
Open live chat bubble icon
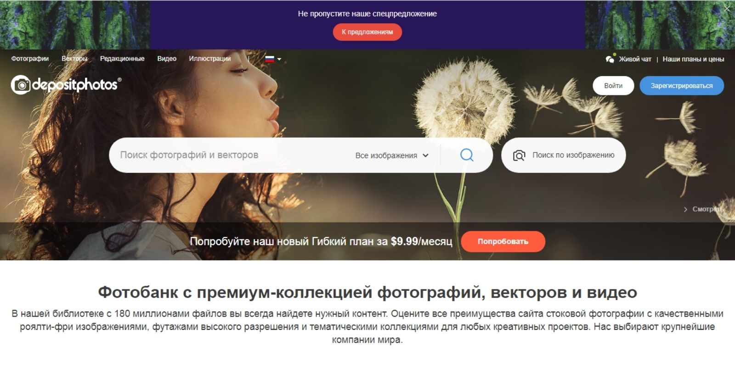610,59
